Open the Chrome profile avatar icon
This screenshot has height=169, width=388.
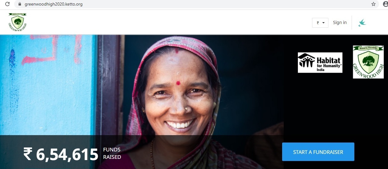385,4
